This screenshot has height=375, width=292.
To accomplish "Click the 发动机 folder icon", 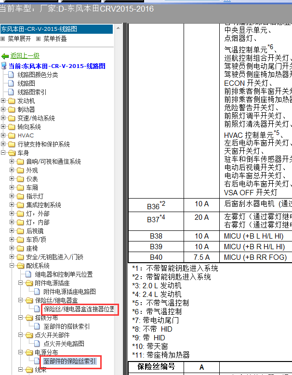I will point(12,101).
